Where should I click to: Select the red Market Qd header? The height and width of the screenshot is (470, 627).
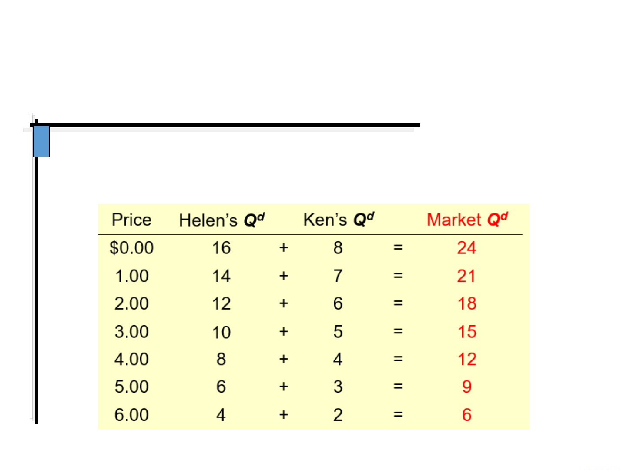click(x=467, y=220)
